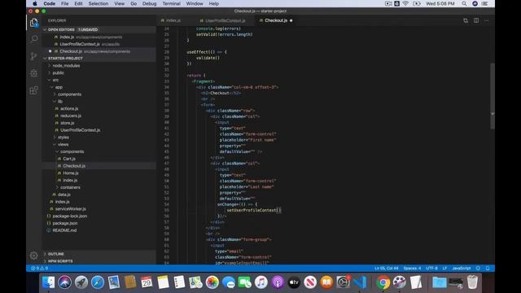This screenshot has width=521, height=293.
Task: Open the Manage gear at sidebar bottom
Action: (x=34, y=255)
